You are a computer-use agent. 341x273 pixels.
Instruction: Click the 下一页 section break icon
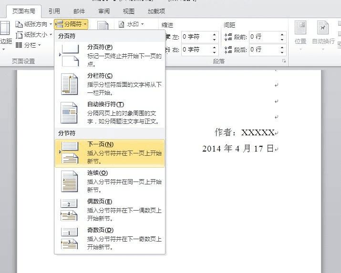click(69, 153)
